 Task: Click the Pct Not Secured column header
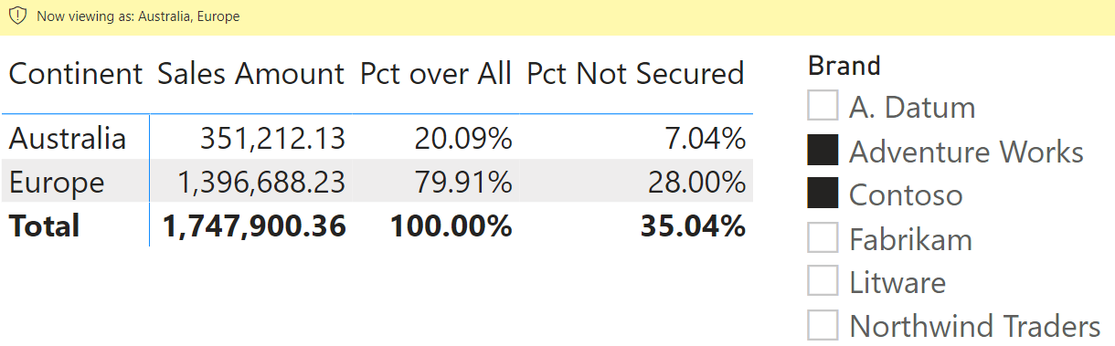click(636, 74)
